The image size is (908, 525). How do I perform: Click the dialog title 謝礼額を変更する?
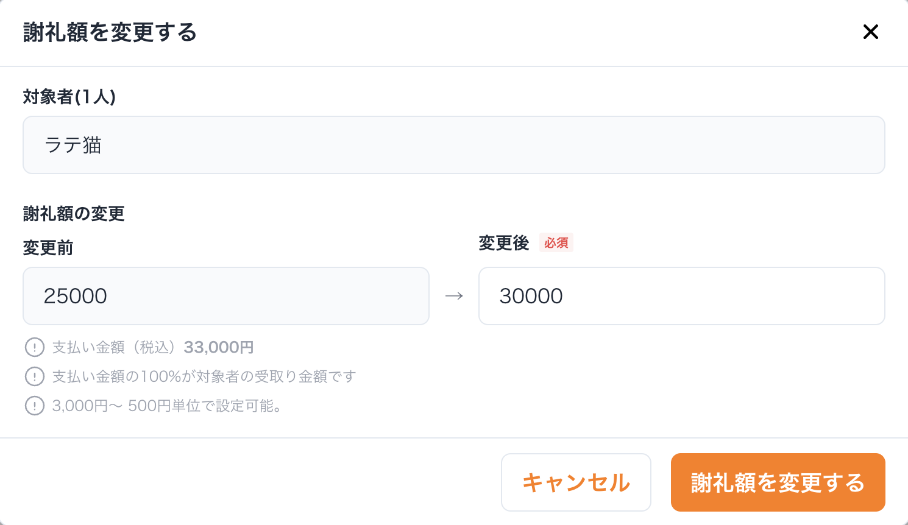click(x=110, y=32)
